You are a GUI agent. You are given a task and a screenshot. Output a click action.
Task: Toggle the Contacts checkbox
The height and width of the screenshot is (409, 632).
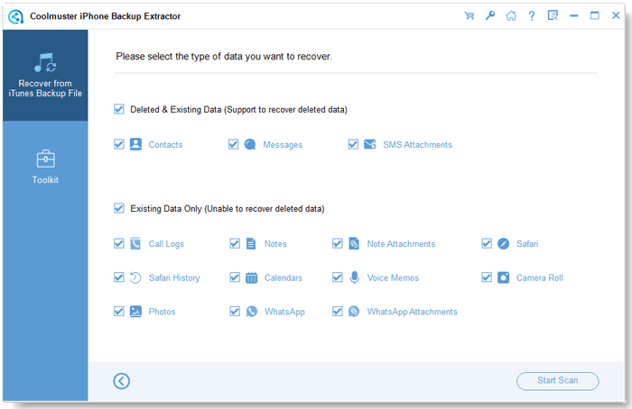(119, 144)
